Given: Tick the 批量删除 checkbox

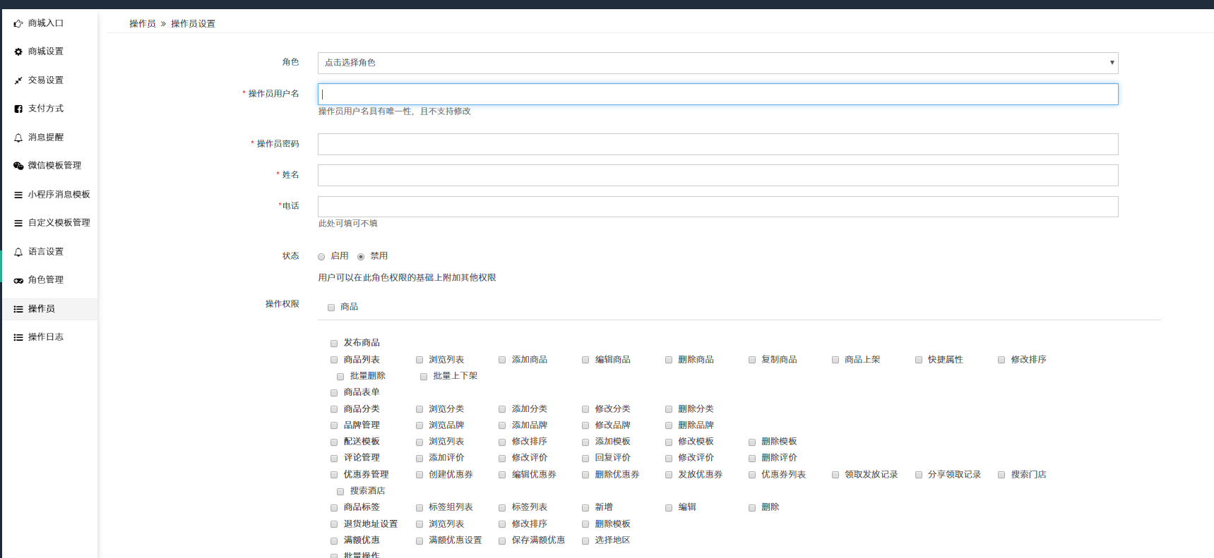Looking at the screenshot, I should [340, 377].
